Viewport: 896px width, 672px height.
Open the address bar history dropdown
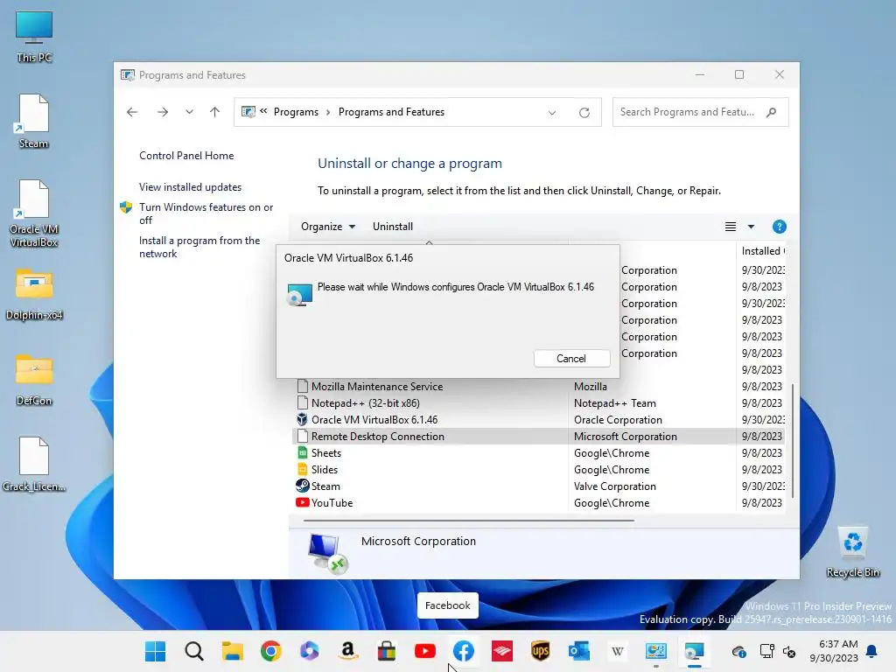(x=552, y=113)
